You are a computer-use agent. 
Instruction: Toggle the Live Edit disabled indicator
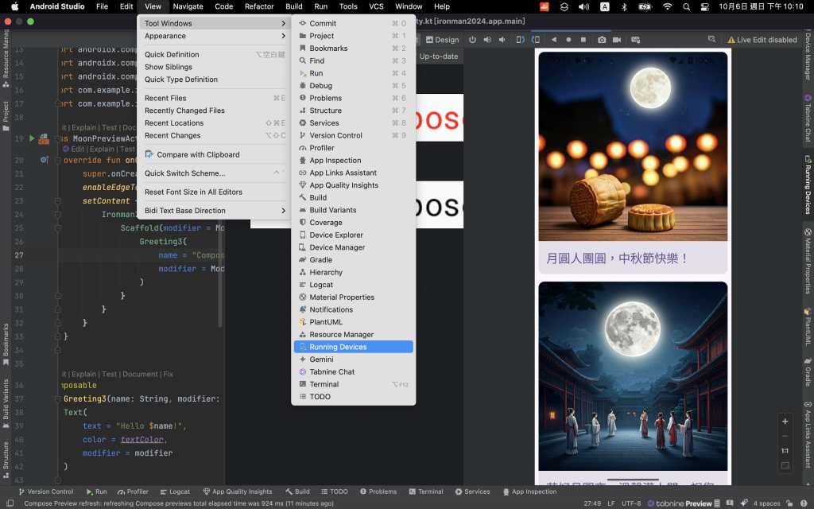click(x=762, y=40)
